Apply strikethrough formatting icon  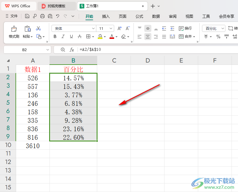pos(80,37)
